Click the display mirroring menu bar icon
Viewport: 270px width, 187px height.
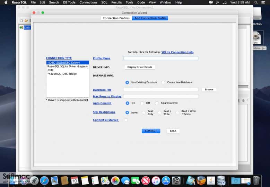pos(224,2)
